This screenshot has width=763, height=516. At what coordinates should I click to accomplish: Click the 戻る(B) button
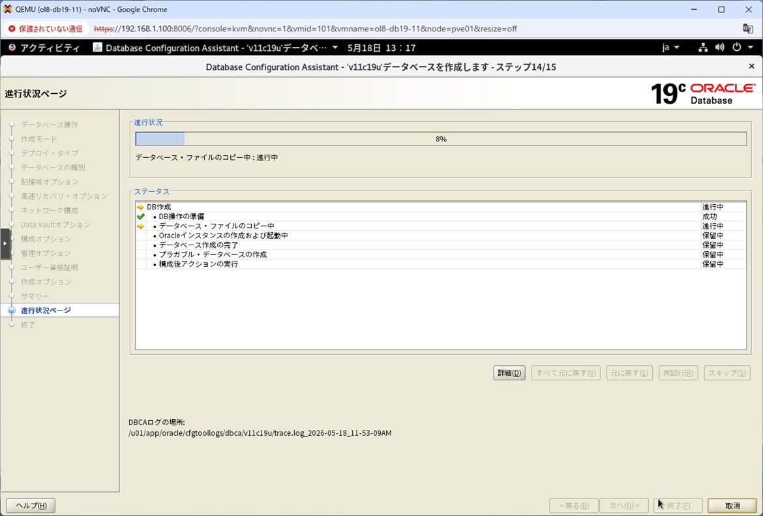point(574,506)
